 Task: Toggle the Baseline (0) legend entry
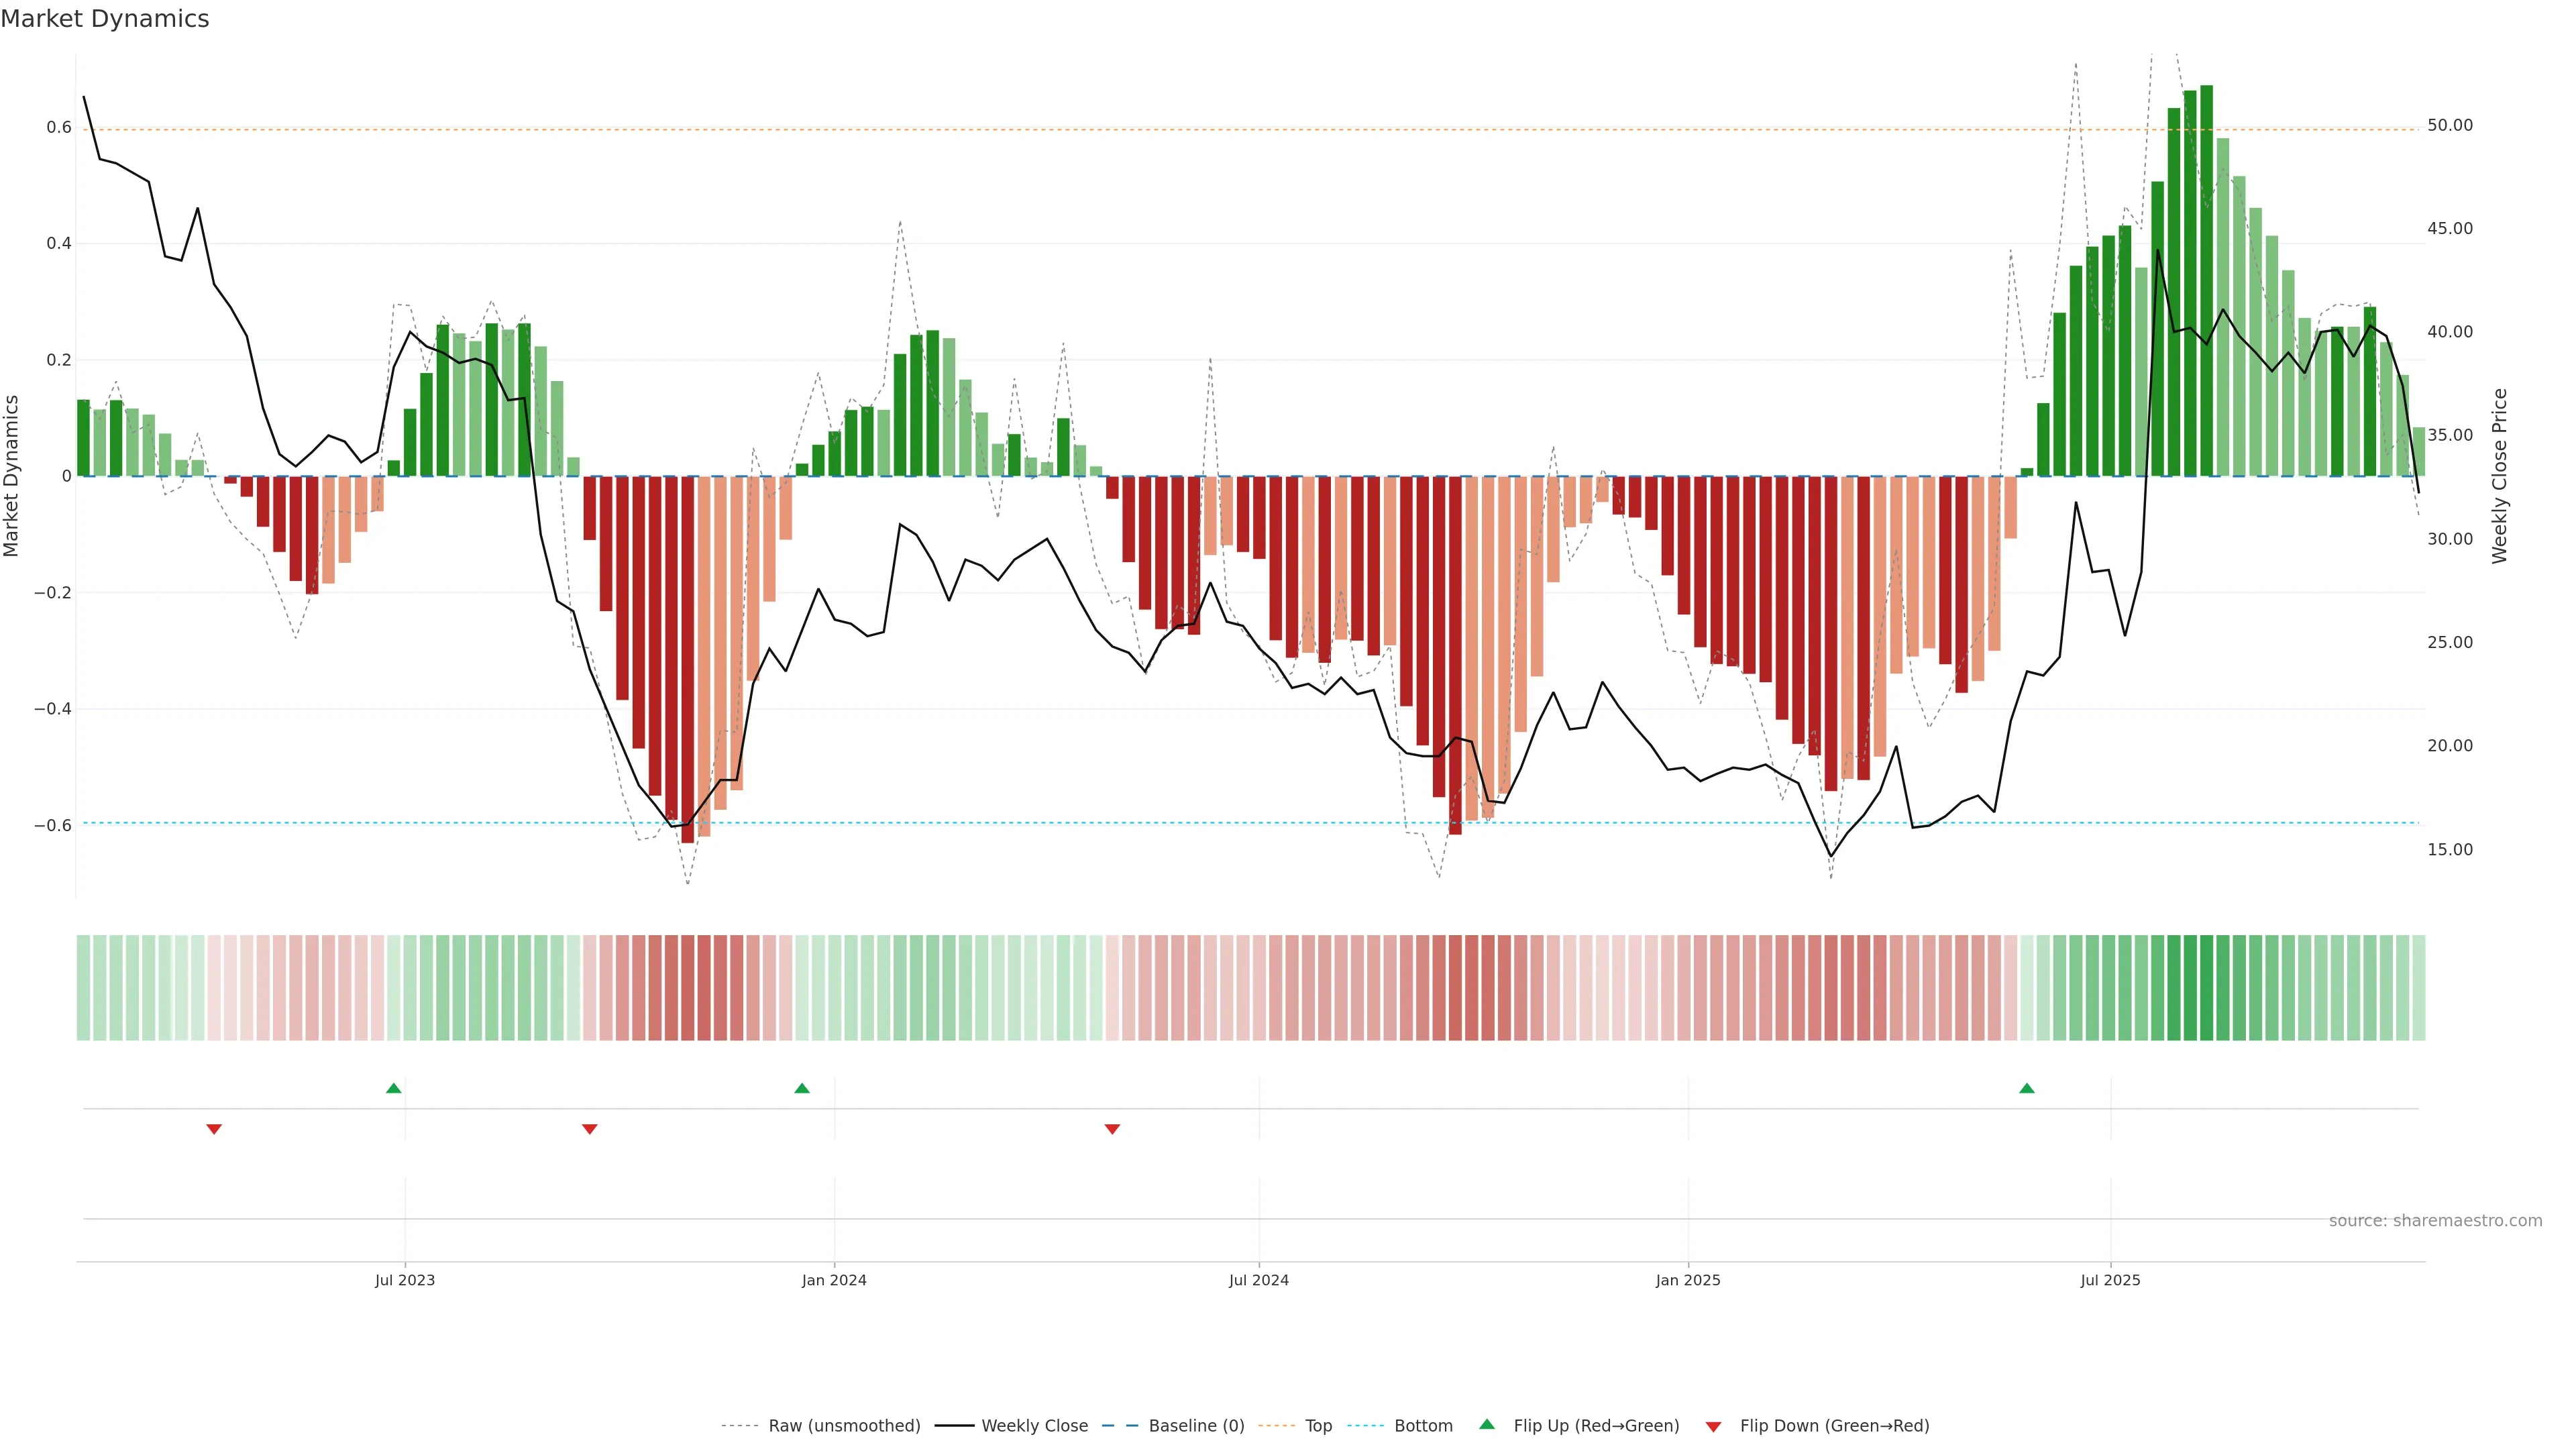tap(1196, 1426)
